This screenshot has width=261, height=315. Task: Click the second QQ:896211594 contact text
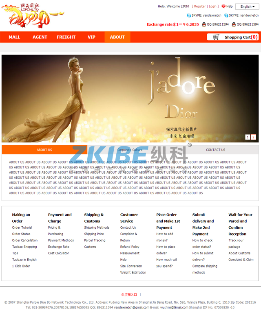[x=248, y=24]
